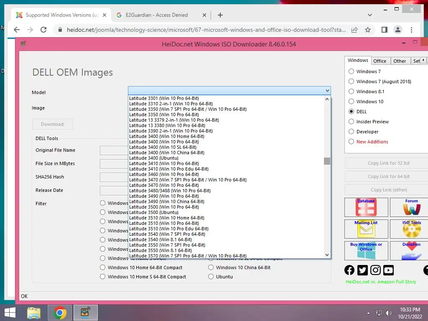Choose Windows 10 Home S 64-Bit Compact

click(x=103, y=277)
